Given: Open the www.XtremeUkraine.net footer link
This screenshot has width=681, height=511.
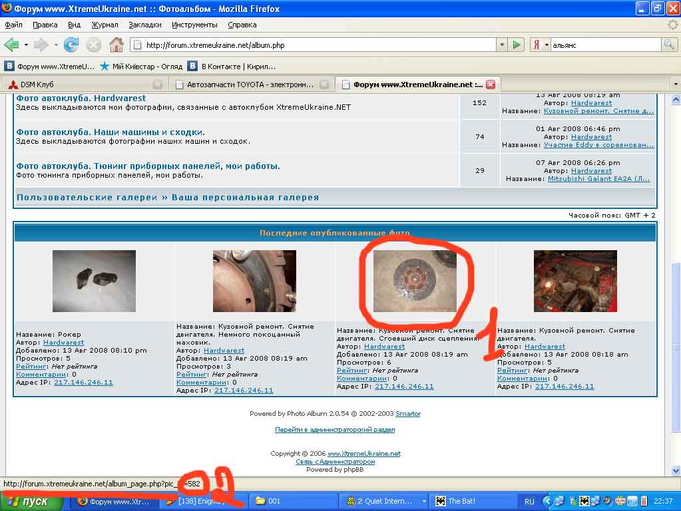Looking at the screenshot, I should coord(364,454).
